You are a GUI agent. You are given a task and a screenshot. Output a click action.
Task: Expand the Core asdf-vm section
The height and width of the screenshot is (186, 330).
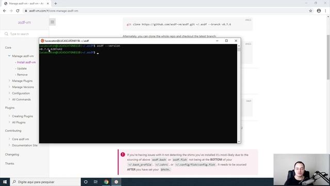[21, 139]
